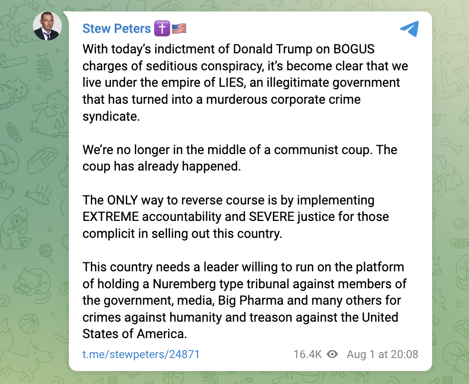469x384 pixels.
Task: Open the Stew Peters profile avatar
Action: coord(47,26)
